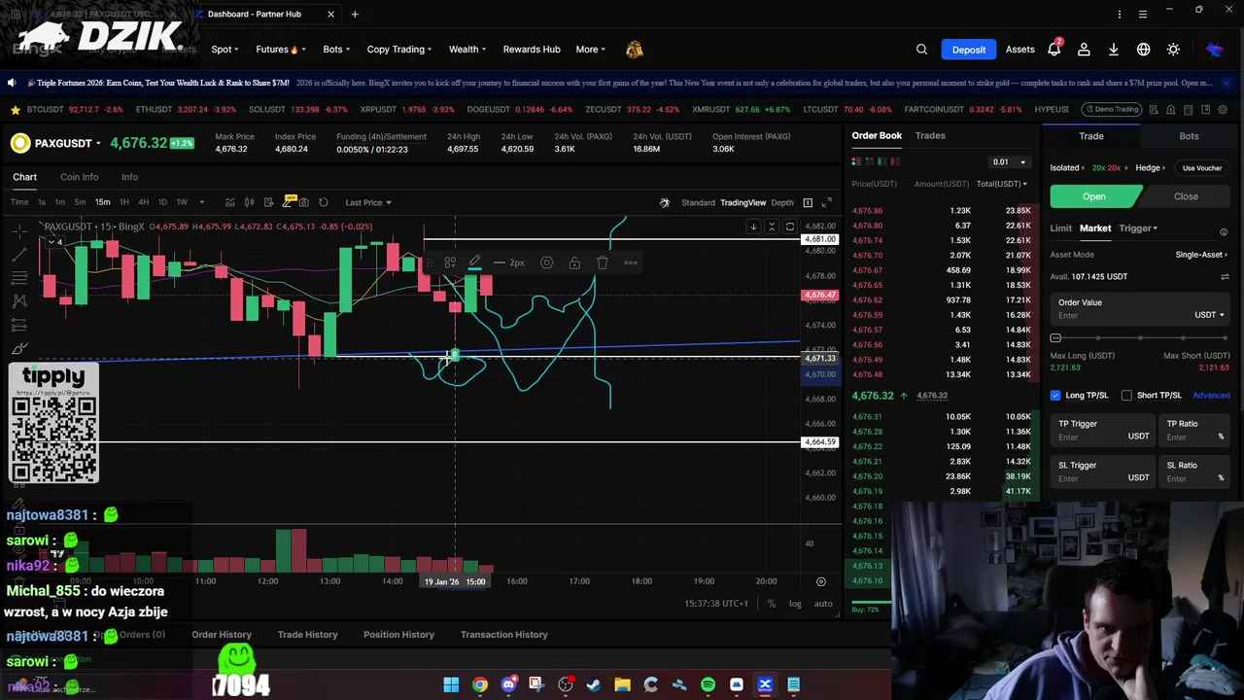This screenshot has height=700, width=1244.
Task: Open the Transaction History tab
Action: click(x=504, y=635)
